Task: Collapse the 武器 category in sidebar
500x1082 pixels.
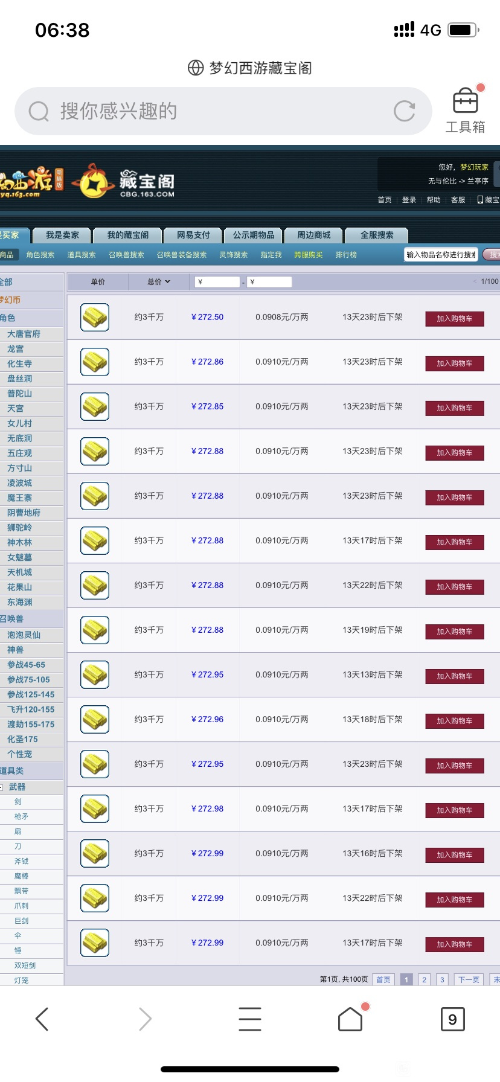Action: [x=2, y=787]
